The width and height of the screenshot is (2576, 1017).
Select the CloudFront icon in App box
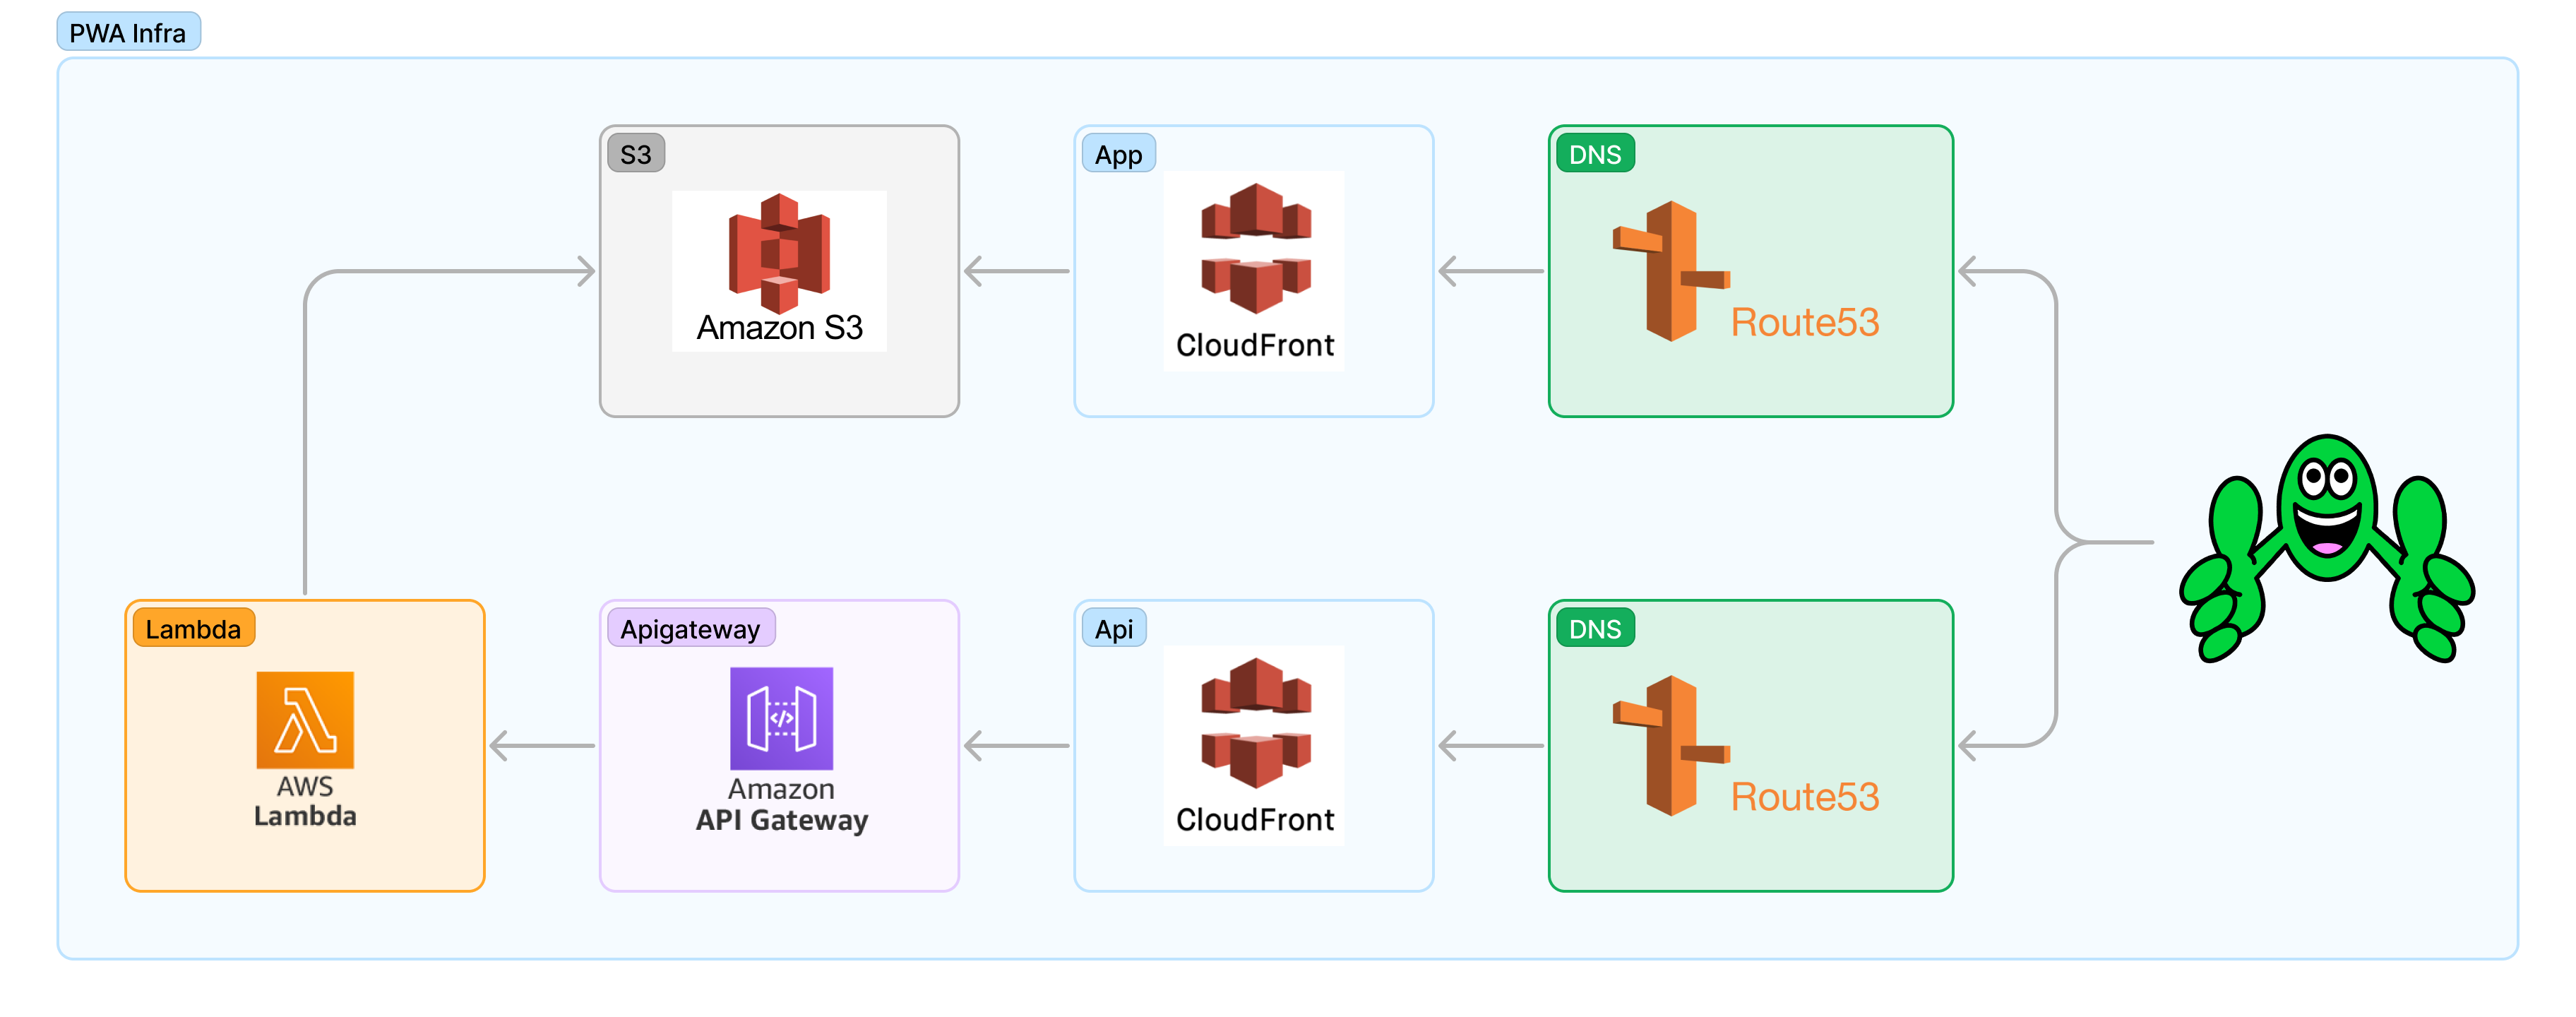1255,248
